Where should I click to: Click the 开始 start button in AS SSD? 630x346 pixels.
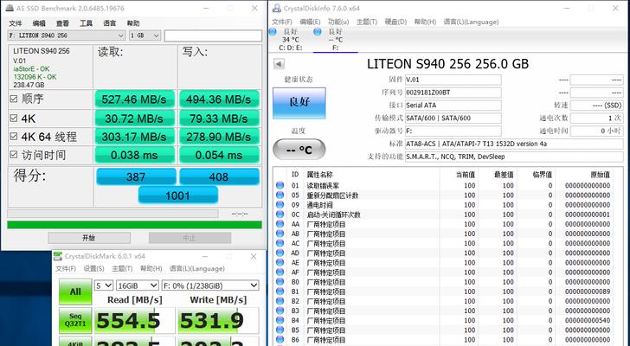pyautogui.click(x=89, y=238)
